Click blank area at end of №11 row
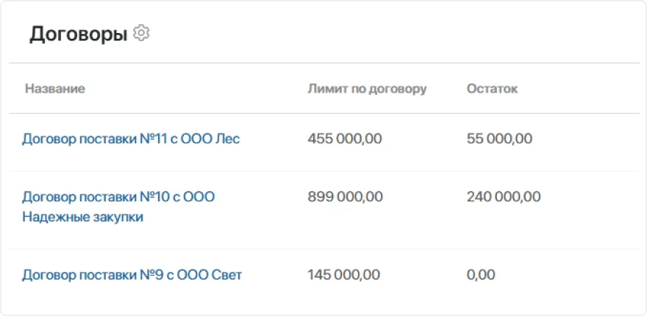Image resolution: width=647 pixels, height=316 pixels. [x=596, y=138]
